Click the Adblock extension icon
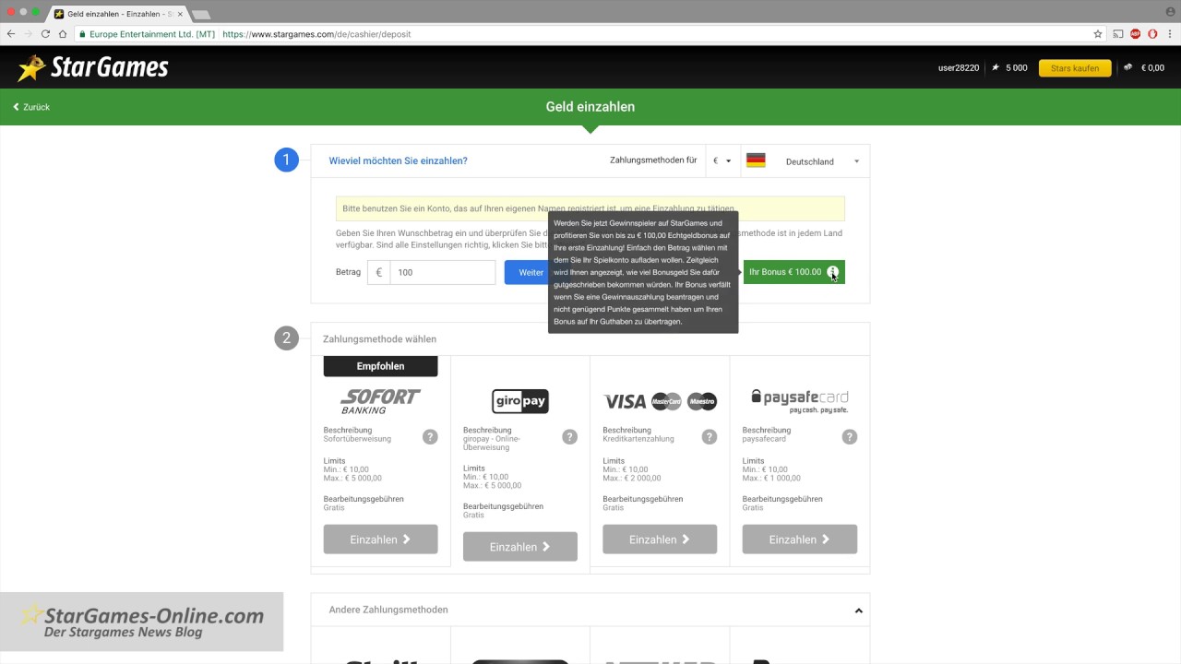The image size is (1181, 664). (x=1136, y=34)
